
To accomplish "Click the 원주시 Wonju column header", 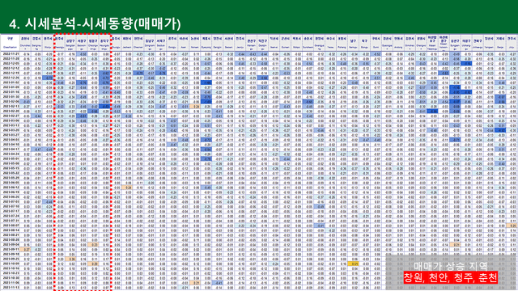I will 48,43.
